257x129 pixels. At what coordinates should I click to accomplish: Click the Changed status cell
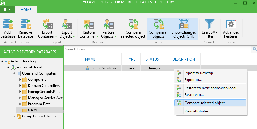[154, 68]
